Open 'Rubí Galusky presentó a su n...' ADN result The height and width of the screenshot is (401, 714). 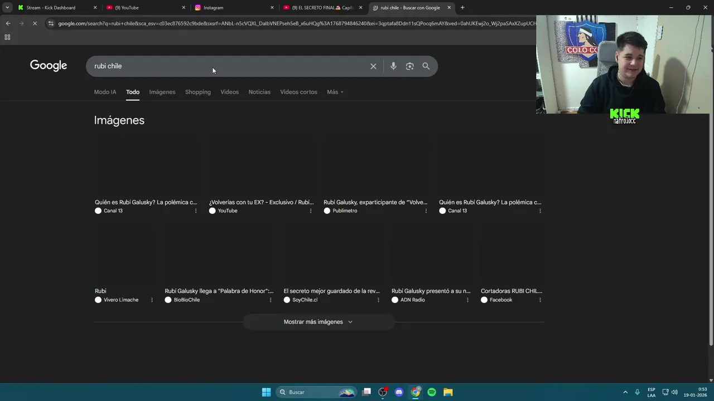tap(431, 291)
